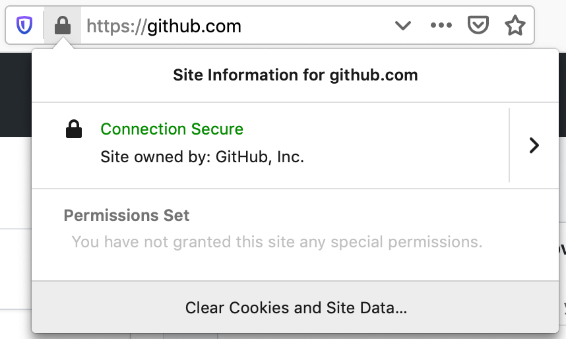Screen dimensions: 566x339
Task: Click the padlock icon in the address bar
Action: pyautogui.click(x=63, y=26)
